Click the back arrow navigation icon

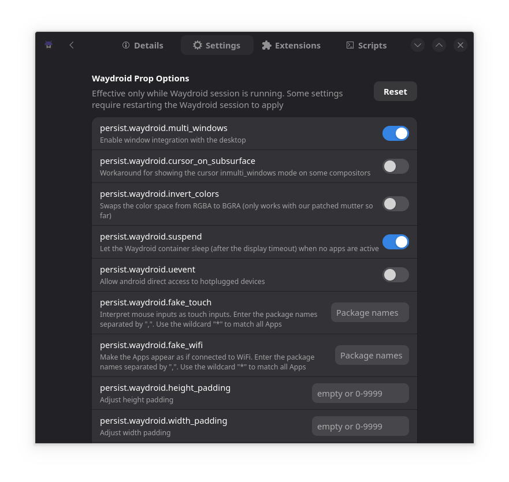pyautogui.click(x=71, y=44)
